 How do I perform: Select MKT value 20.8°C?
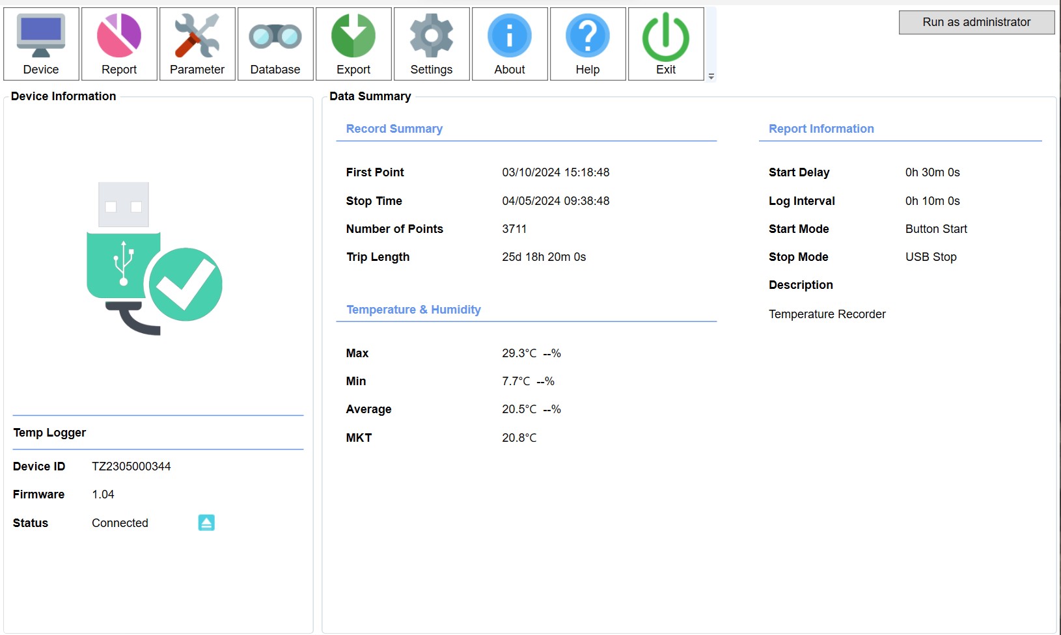pyautogui.click(x=519, y=438)
